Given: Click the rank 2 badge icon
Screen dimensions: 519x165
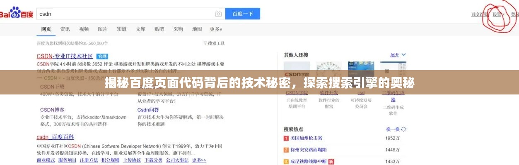Looking at the screenshot, I should [286, 150].
